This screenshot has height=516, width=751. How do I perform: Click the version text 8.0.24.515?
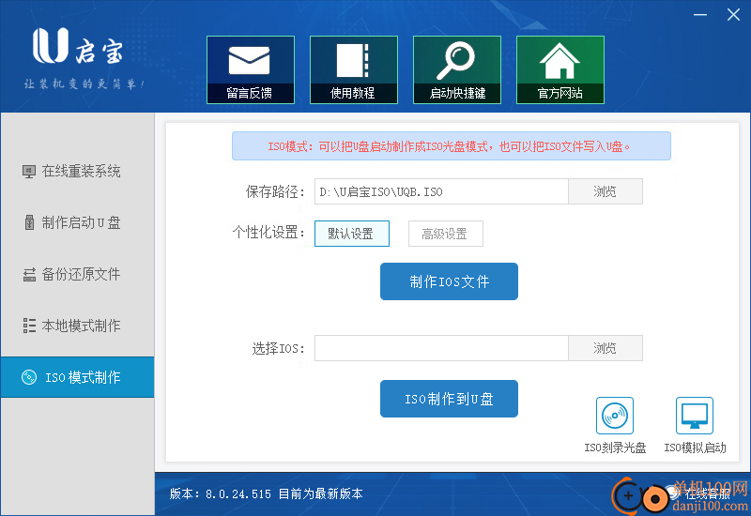point(238,494)
